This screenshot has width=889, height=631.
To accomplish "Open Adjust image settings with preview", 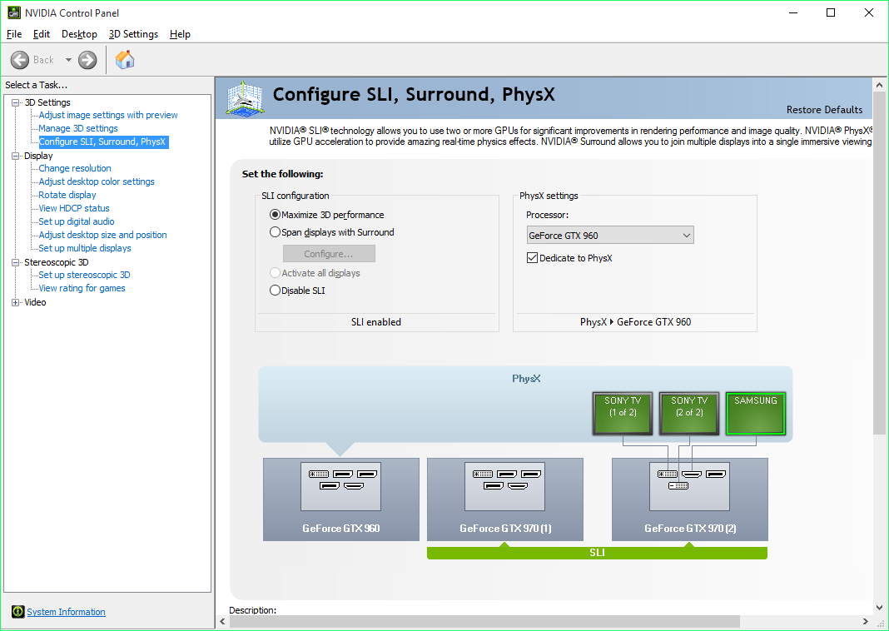I will [x=108, y=115].
